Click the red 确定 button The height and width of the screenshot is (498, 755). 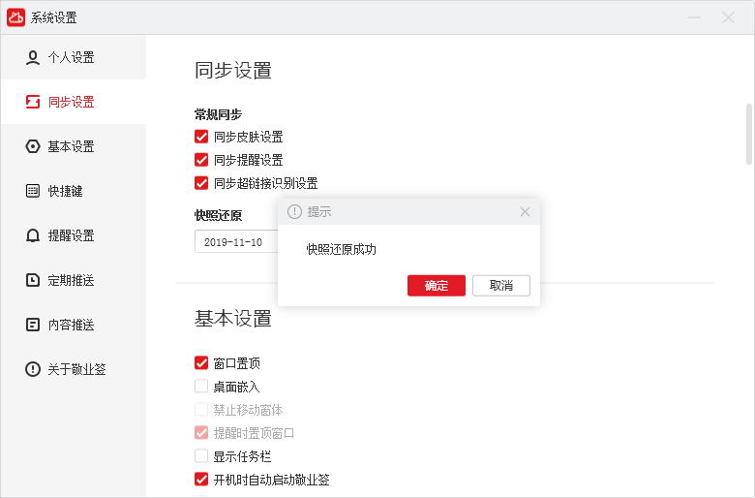tap(437, 285)
